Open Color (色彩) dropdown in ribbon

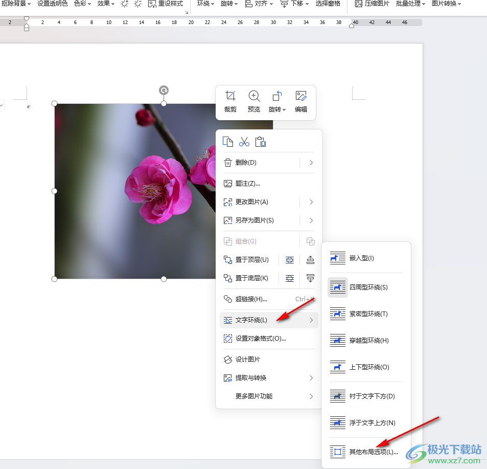coord(83,4)
